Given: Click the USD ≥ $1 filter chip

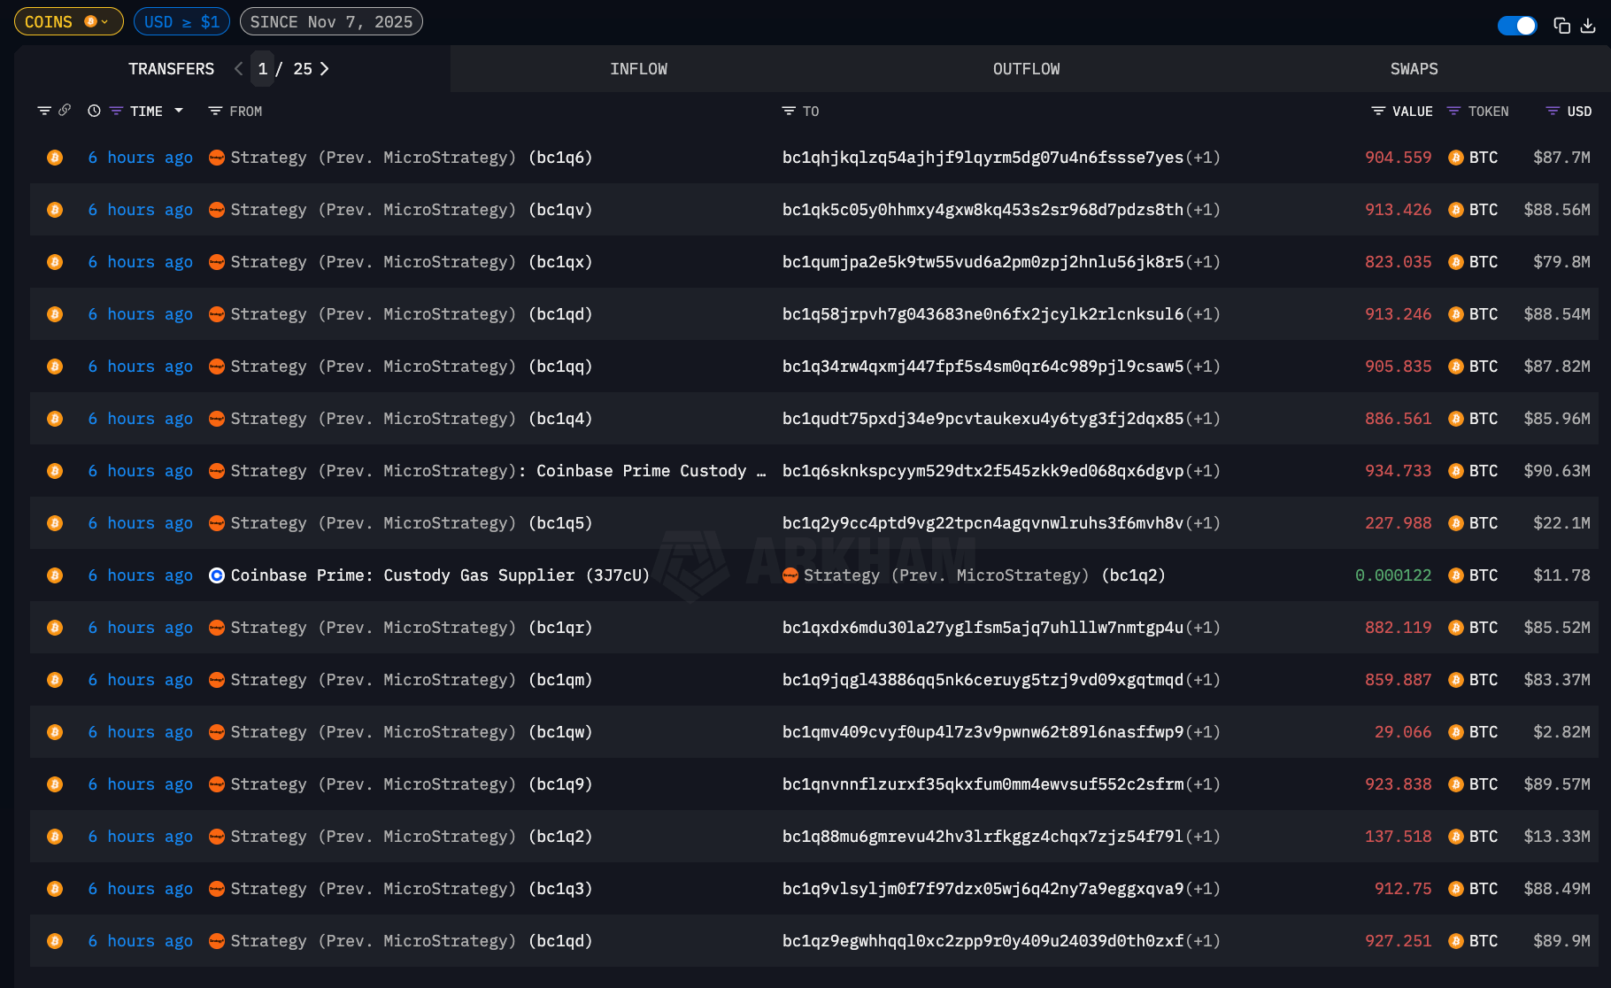Looking at the screenshot, I should point(181,21).
